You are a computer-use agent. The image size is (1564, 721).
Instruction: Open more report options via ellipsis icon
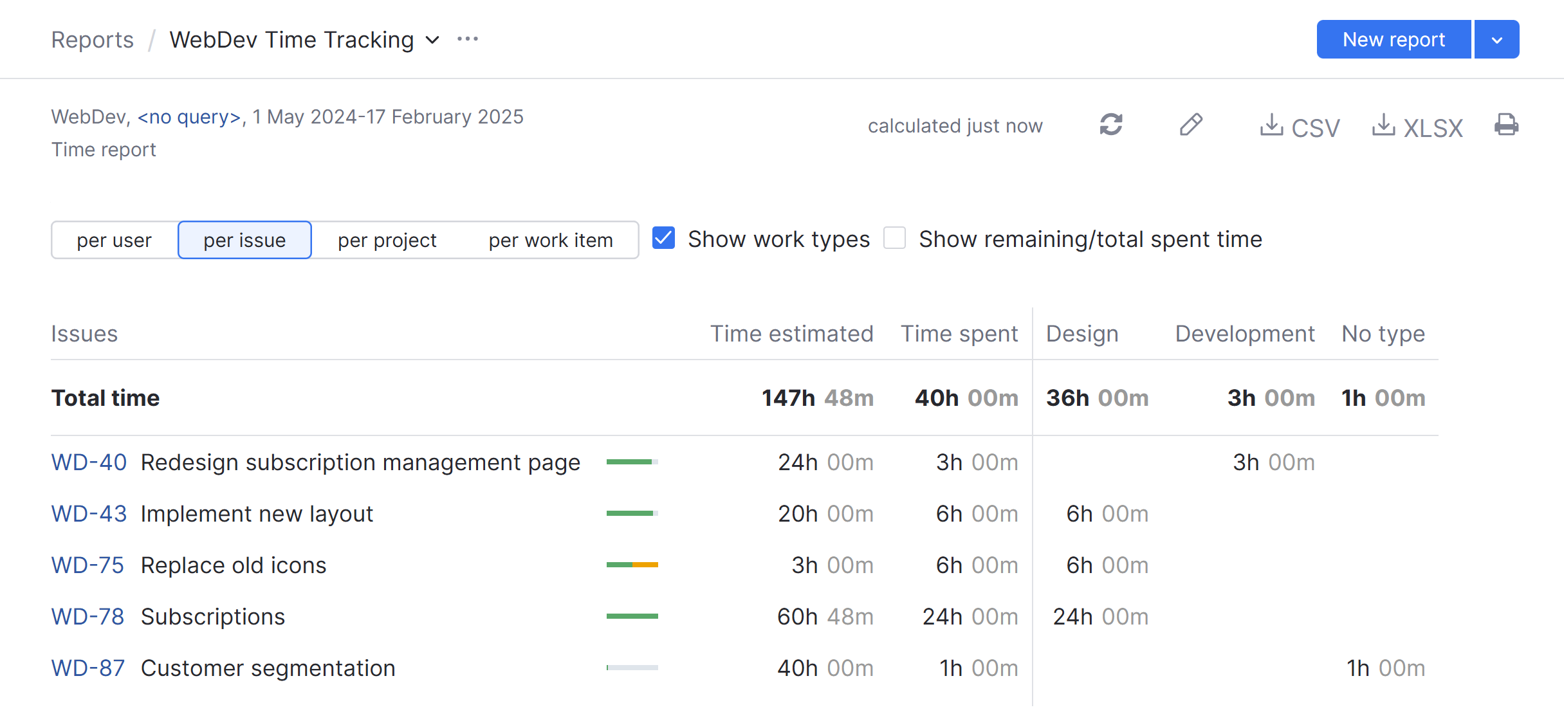point(468,39)
